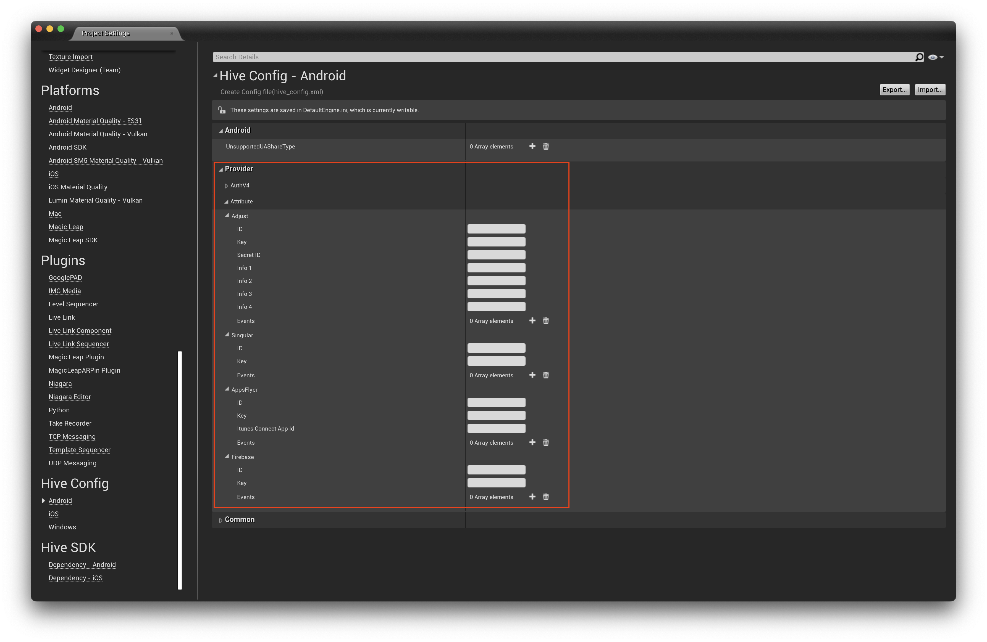Collapse the Provider category

tap(221, 169)
